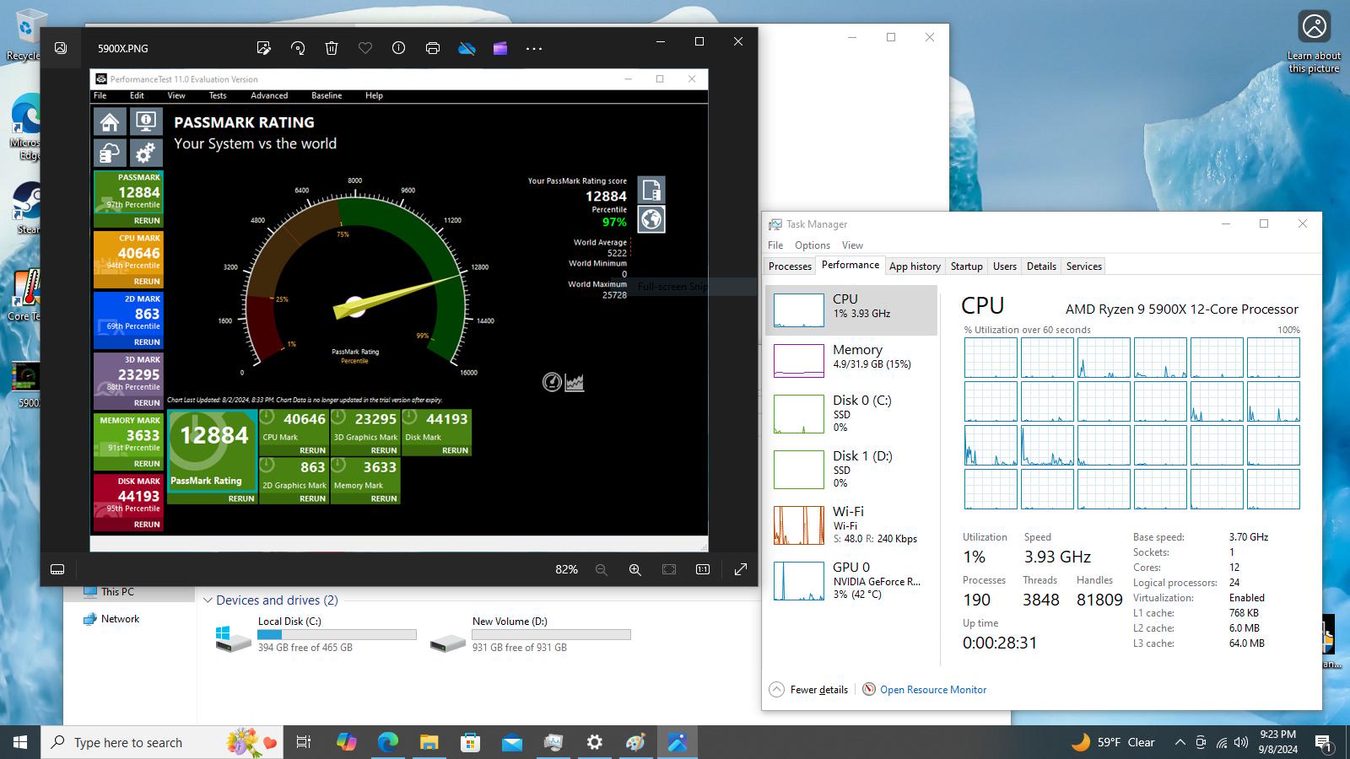Image resolution: width=1350 pixels, height=759 pixels.
Task: Switch to the Users tab in Task Manager
Action: pyautogui.click(x=1005, y=266)
